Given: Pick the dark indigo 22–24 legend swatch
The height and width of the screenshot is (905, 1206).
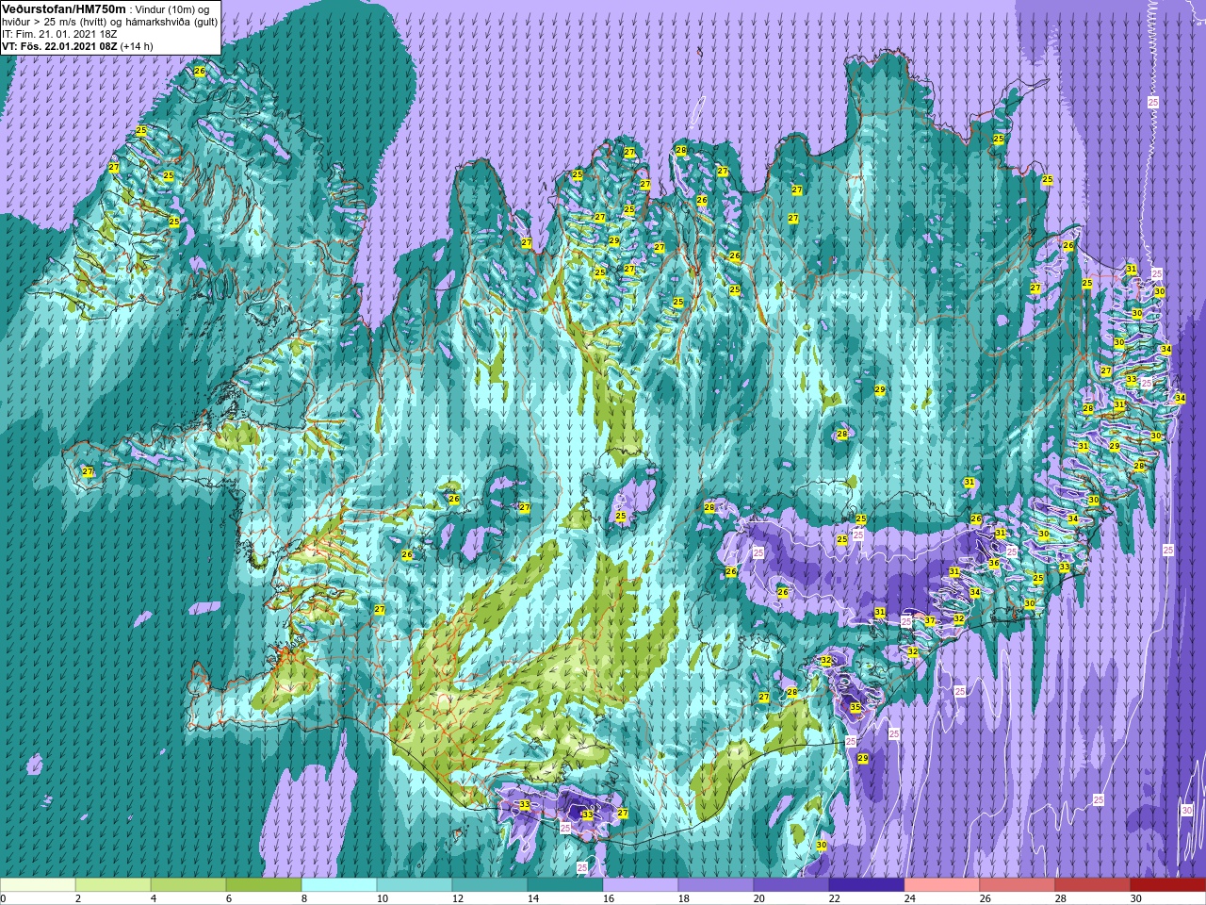Looking at the screenshot, I should coord(867,885).
